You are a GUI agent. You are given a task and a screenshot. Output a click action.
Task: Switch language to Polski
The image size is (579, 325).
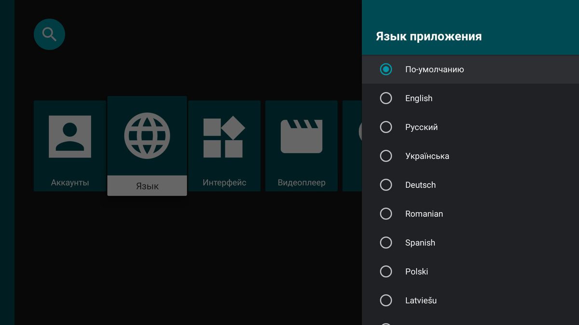pyautogui.click(x=386, y=272)
